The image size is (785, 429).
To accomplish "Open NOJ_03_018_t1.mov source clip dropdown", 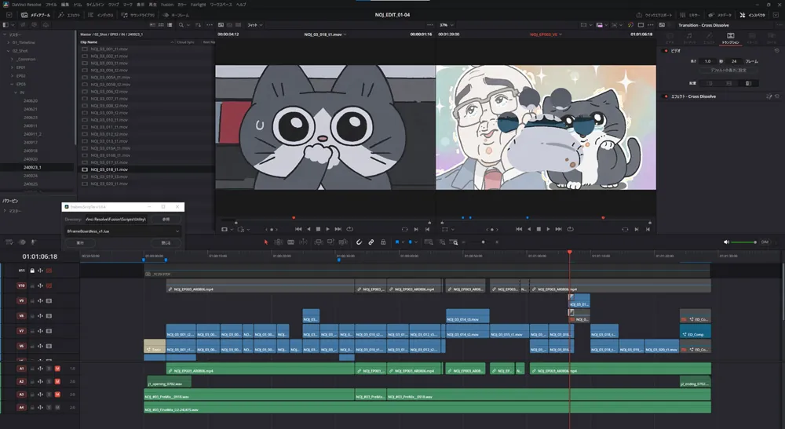I will click(325, 35).
